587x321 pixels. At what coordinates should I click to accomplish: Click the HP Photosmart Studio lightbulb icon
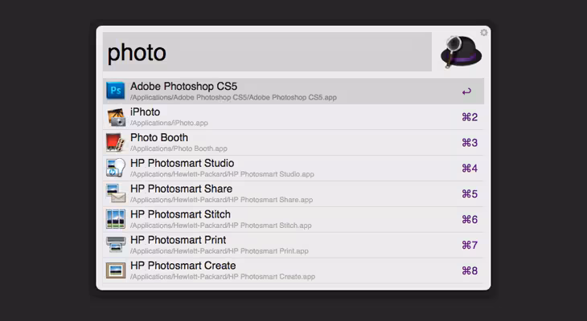click(115, 168)
